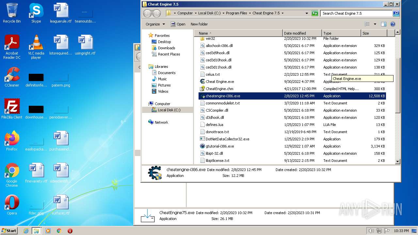Click Open toolbar button

coord(178,24)
